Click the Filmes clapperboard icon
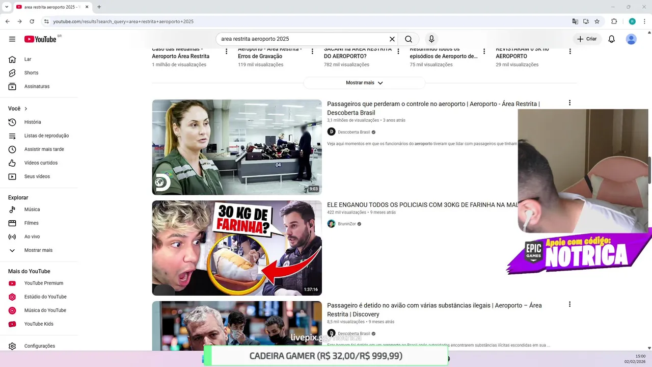The height and width of the screenshot is (367, 652). (x=12, y=223)
